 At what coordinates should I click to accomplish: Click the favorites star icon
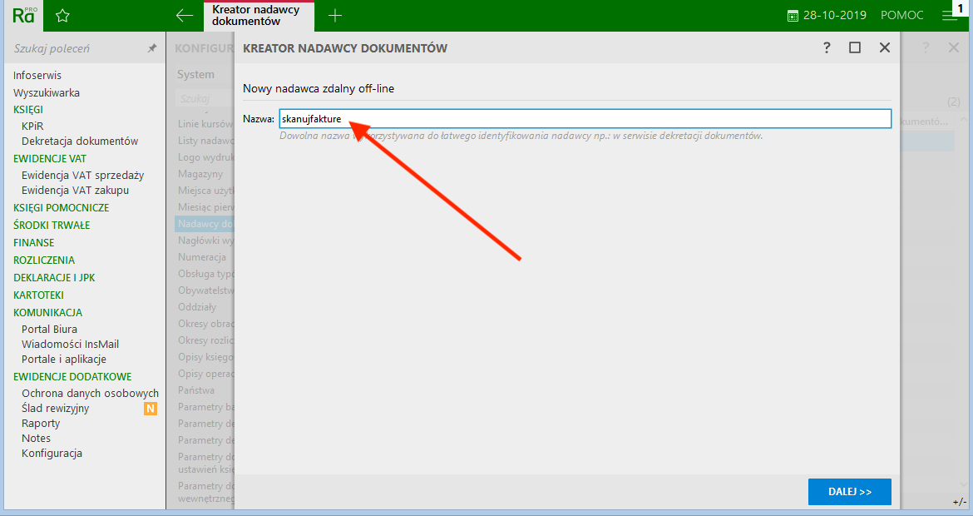[62, 16]
